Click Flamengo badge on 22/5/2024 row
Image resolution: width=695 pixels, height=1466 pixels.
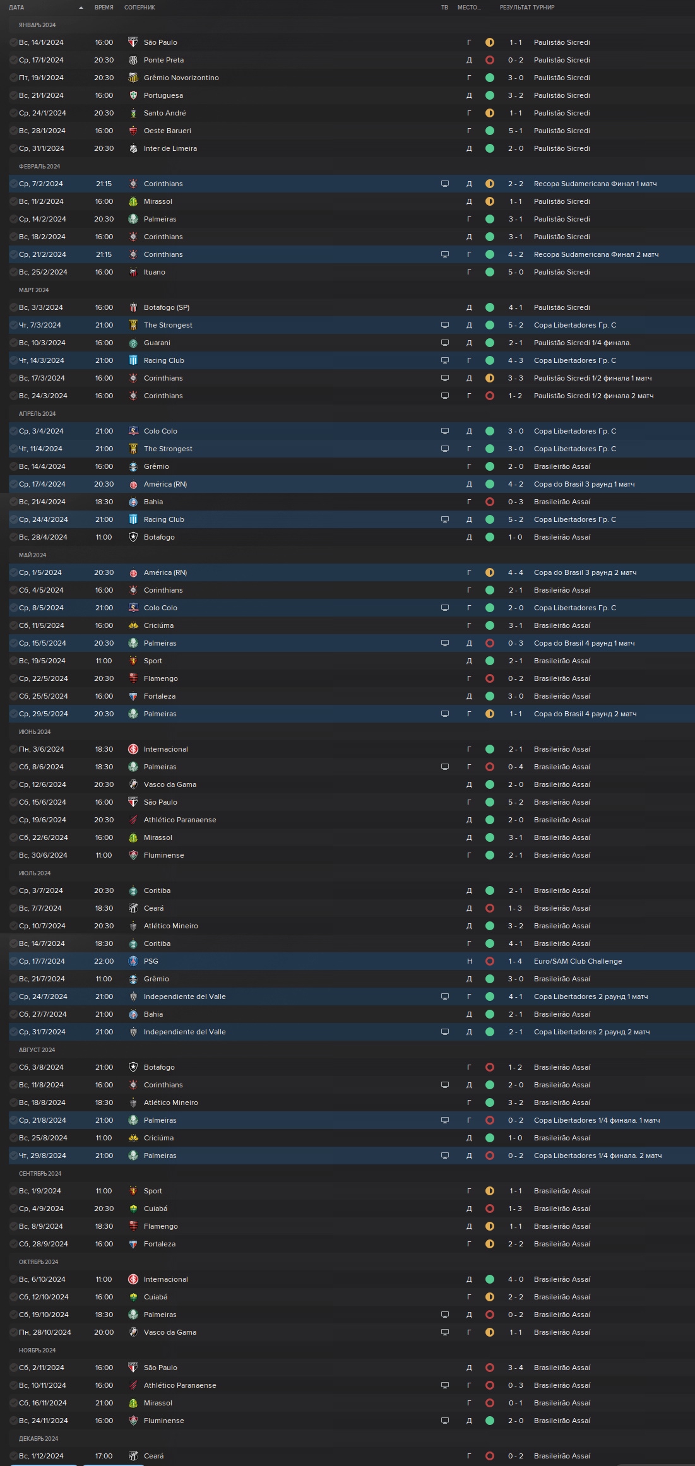click(x=133, y=678)
